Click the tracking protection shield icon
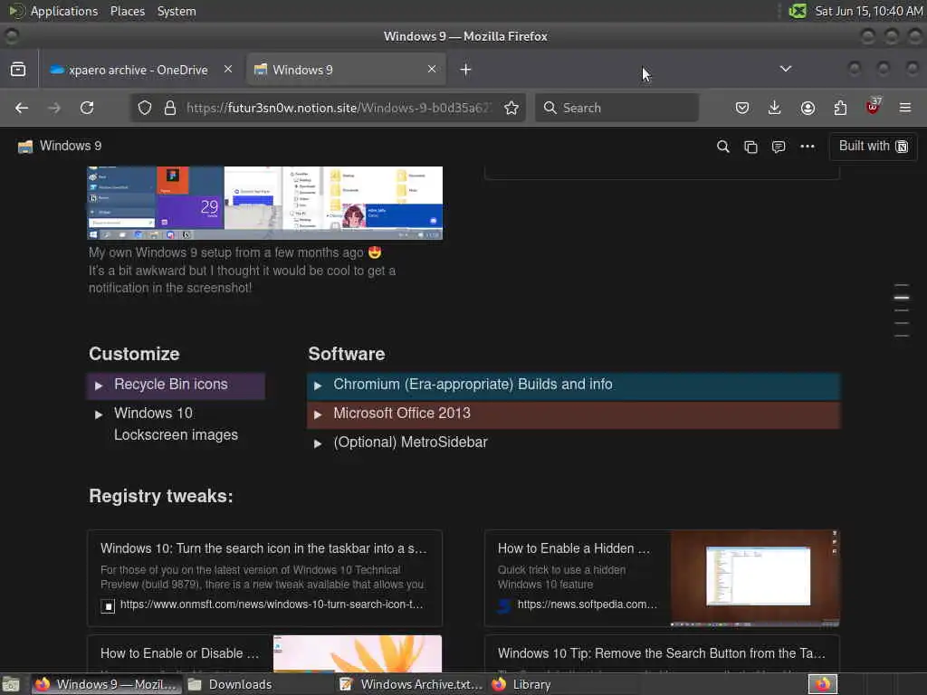This screenshot has width=927, height=695. pos(145,108)
